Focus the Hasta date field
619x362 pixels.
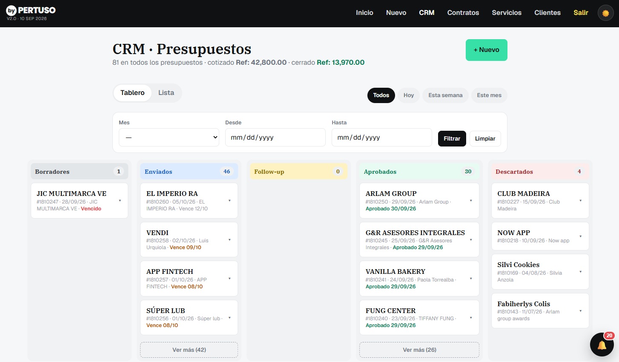click(382, 138)
